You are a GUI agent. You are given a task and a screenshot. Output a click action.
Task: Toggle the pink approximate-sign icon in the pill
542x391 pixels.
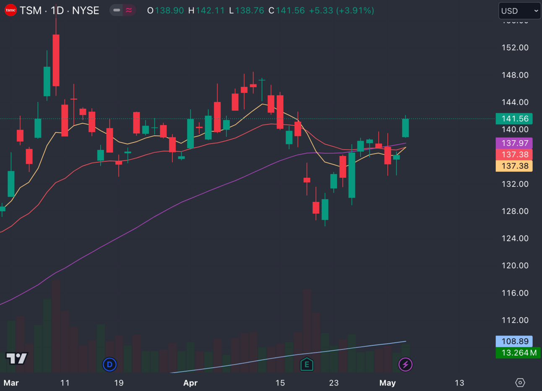(129, 10)
